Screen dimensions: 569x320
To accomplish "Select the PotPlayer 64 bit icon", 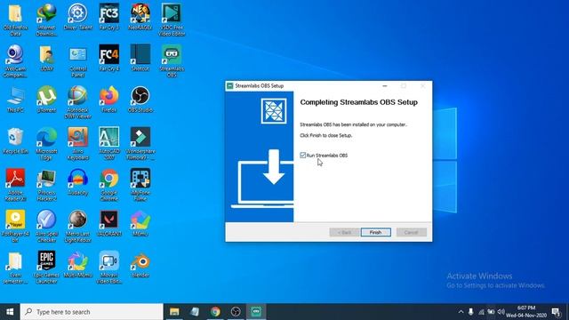I will point(15,226).
